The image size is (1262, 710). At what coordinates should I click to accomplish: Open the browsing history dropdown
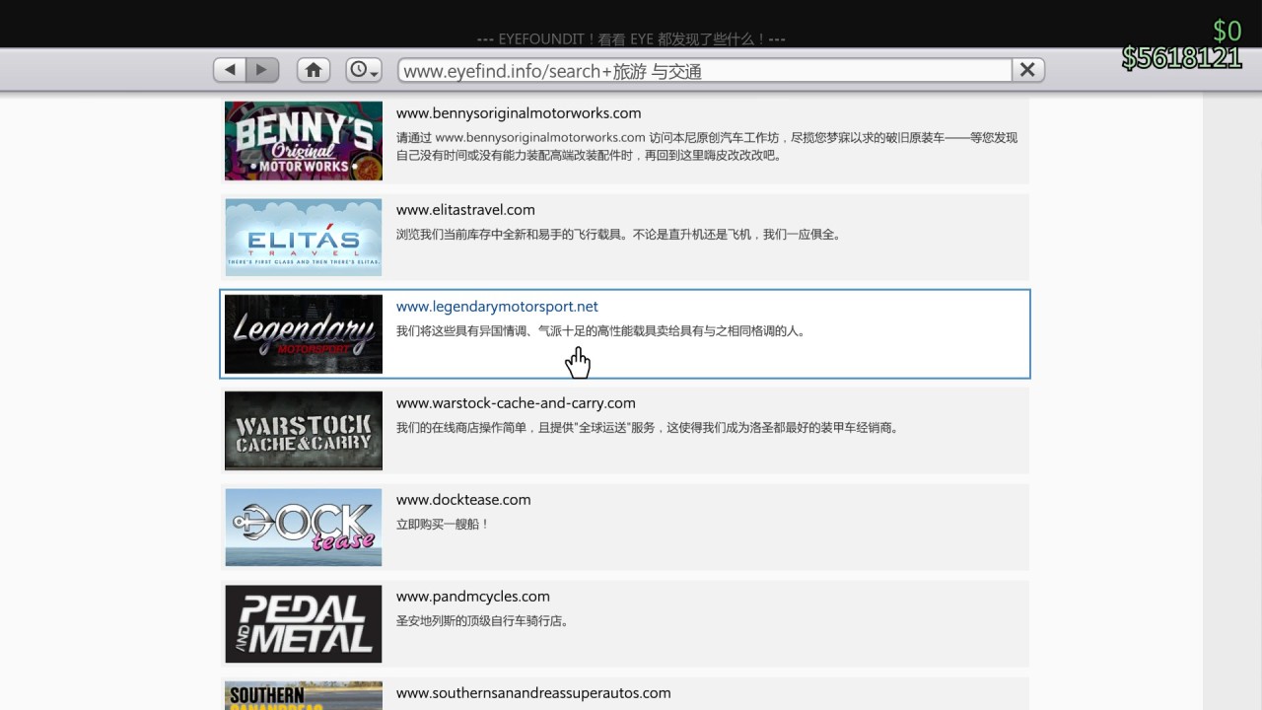pos(364,70)
